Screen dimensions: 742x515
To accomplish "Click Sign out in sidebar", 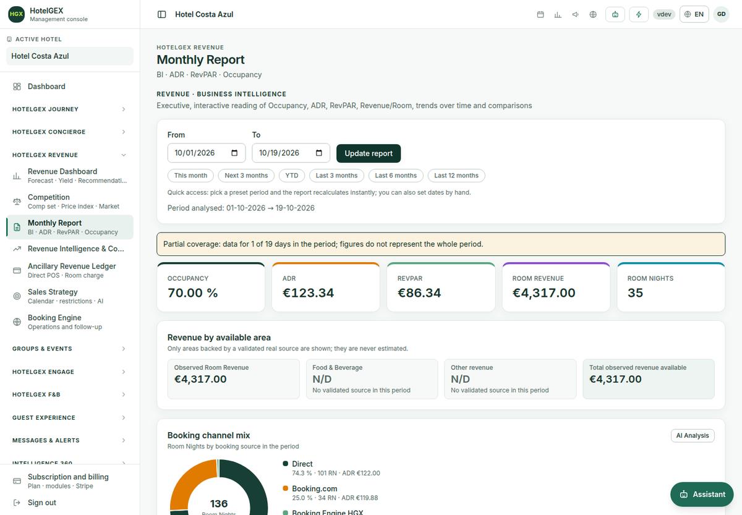I will 70,503.
